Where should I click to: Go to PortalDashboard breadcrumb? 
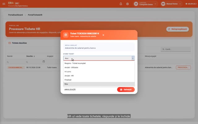pos(15,15)
